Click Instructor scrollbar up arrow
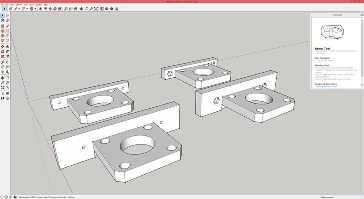 pos(362,20)
